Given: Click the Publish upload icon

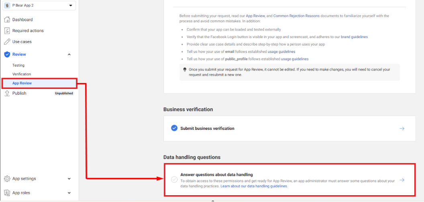Looking at the screenshot, I should coord(7,93).
